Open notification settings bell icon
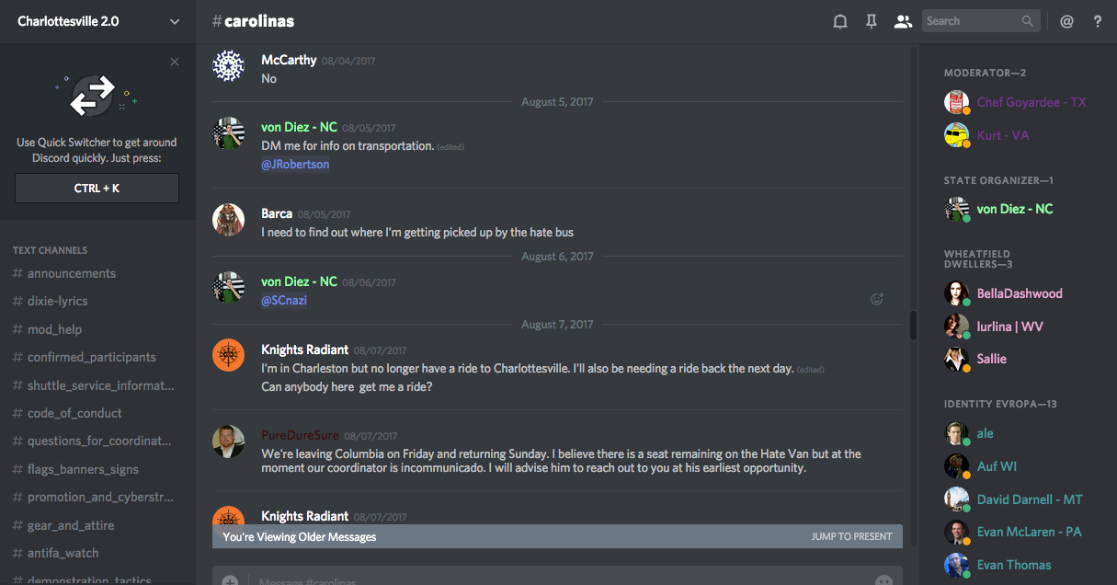The image size is (1117, 585). click(839, 21)
